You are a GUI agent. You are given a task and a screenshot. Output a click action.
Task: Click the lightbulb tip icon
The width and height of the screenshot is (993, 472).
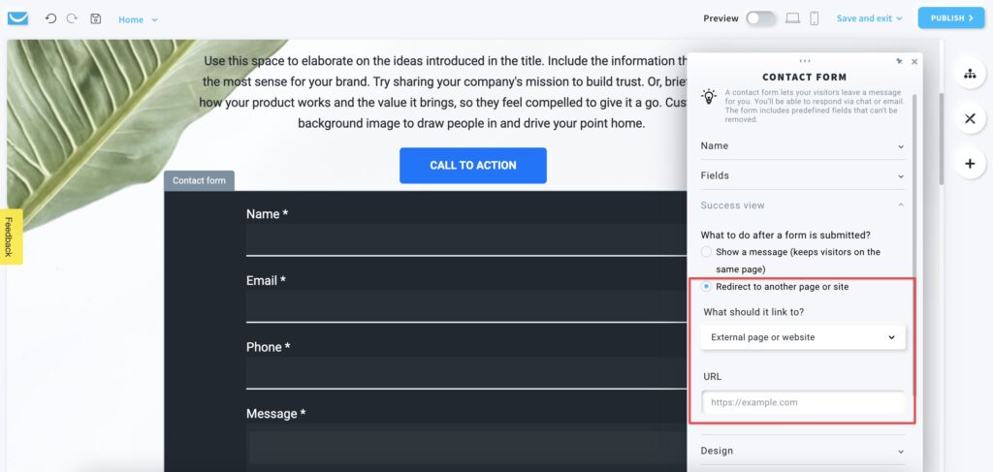point(709,97)
